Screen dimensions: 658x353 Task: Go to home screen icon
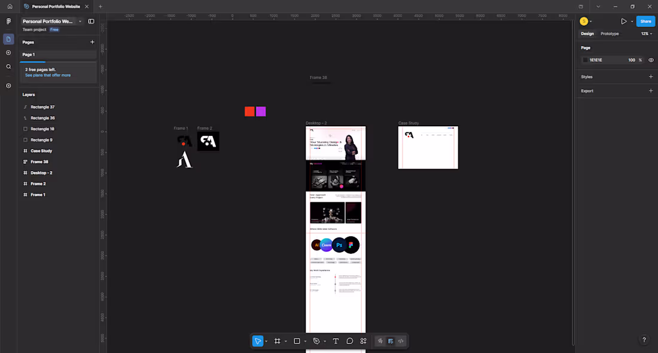pos(10,7)
